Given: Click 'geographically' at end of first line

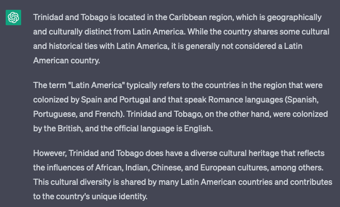Looking at the screenshot, I should tap(294, 18).
